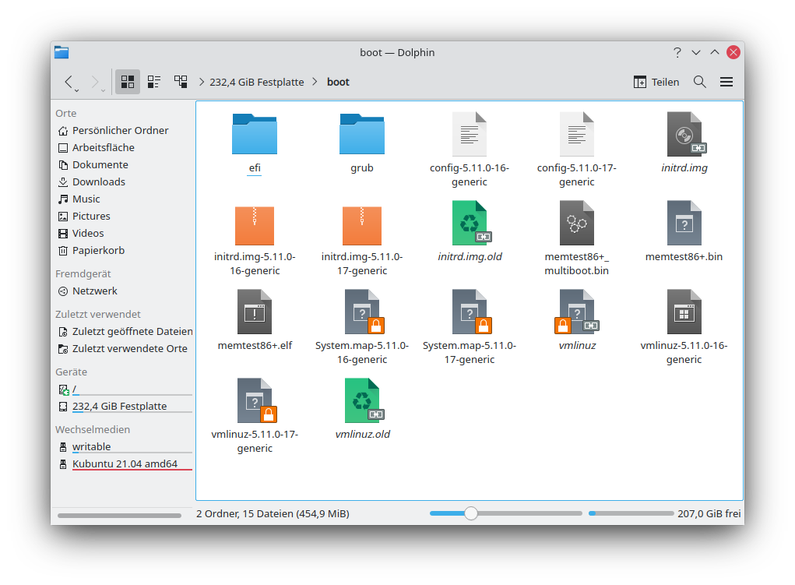Select the efi folder icon
This screenshot has width=795, height=585.
click(255, 134)
